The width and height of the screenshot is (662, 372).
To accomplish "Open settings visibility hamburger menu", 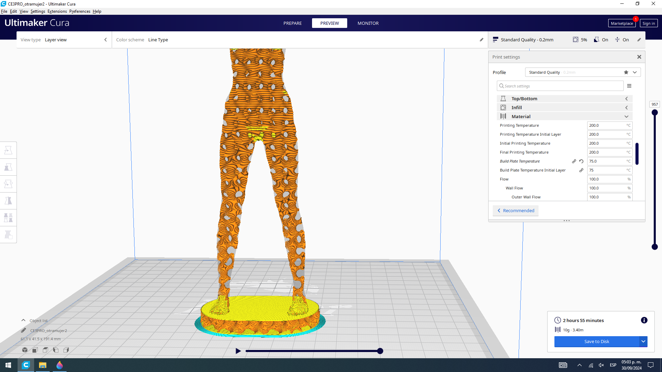I will pyautogui.click(x=629, y=86).
